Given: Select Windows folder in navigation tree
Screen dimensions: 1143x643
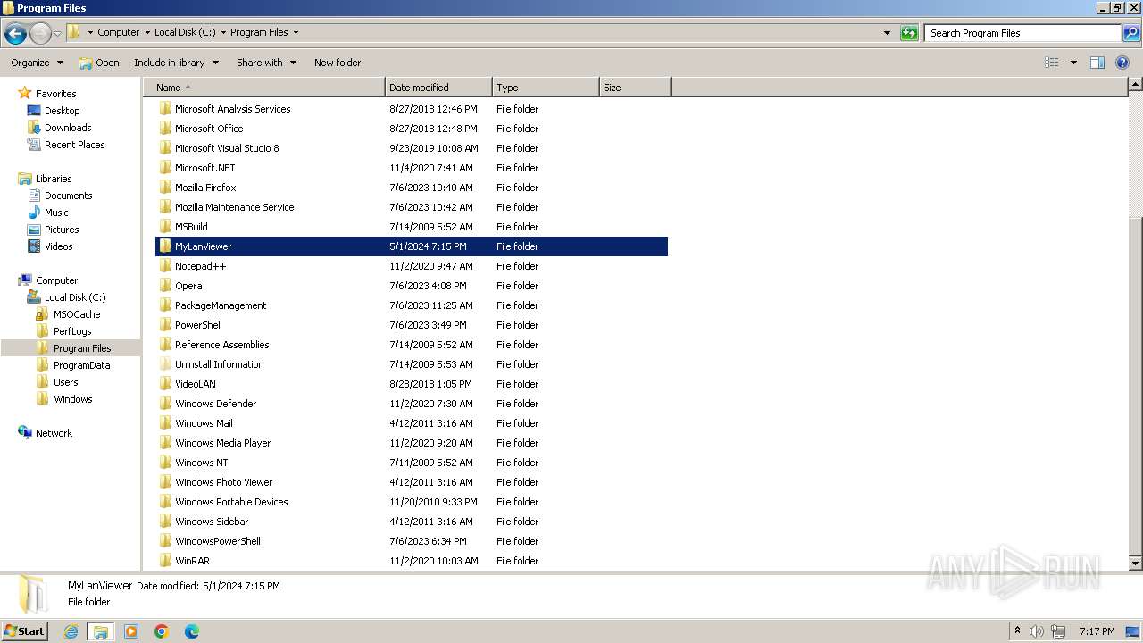Looking at the screenshot, I should point(72,399).
